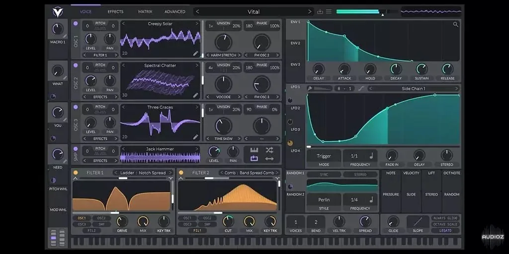Viewport: 509px width, 254px height.
Task: Edit the WHAT macro name pencil icon
Action: [65, 78]
